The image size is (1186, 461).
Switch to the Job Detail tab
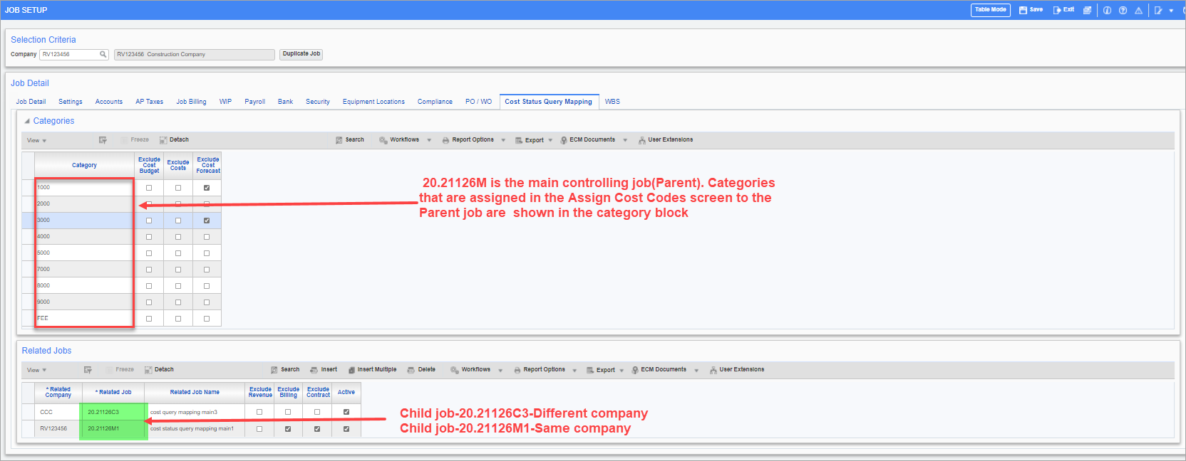coord(31,102)
